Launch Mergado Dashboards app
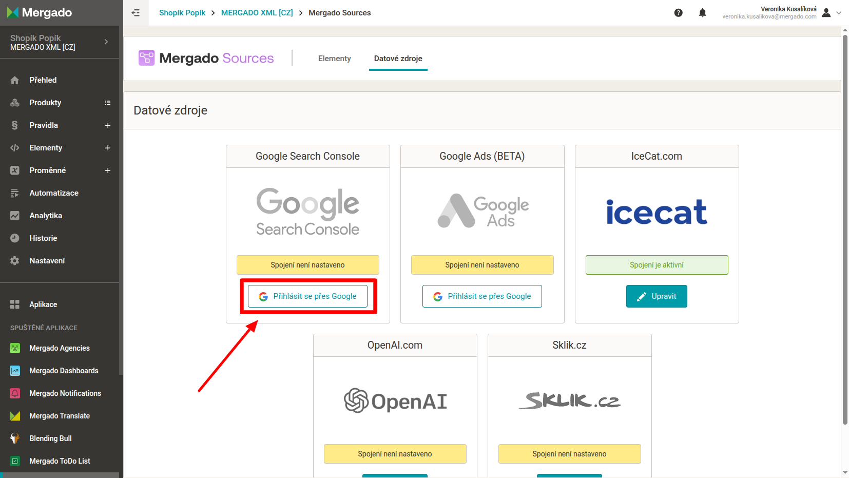This screenshot has height=478, width=849. [x=64, y=371]
